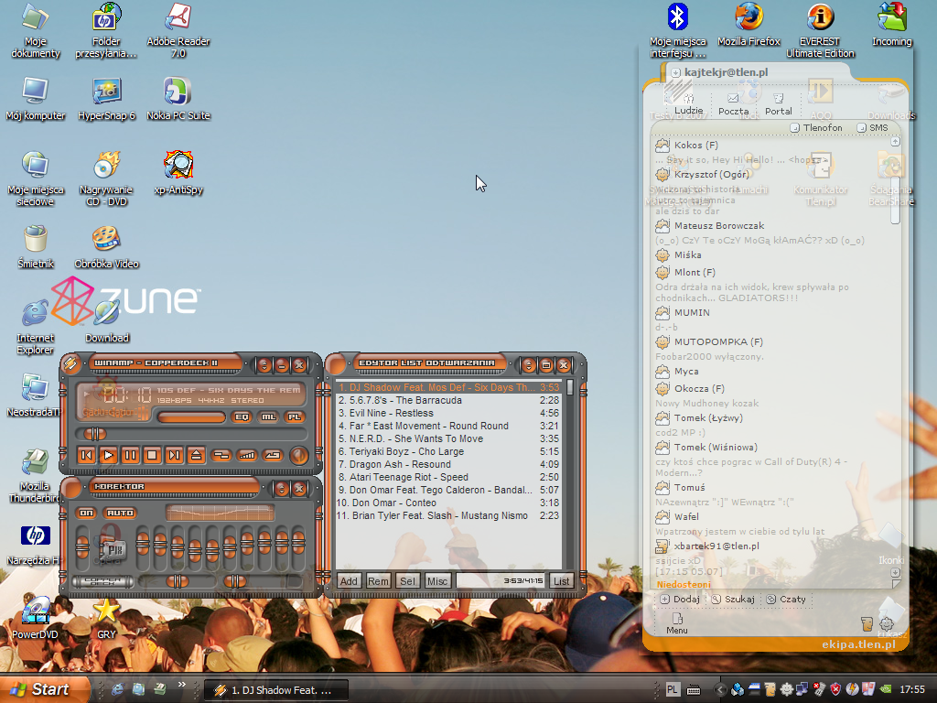Click the Bluetooth Moje miejsca interfejsu icon
This screenshot has width=937, height=703.
pos(678,30)
